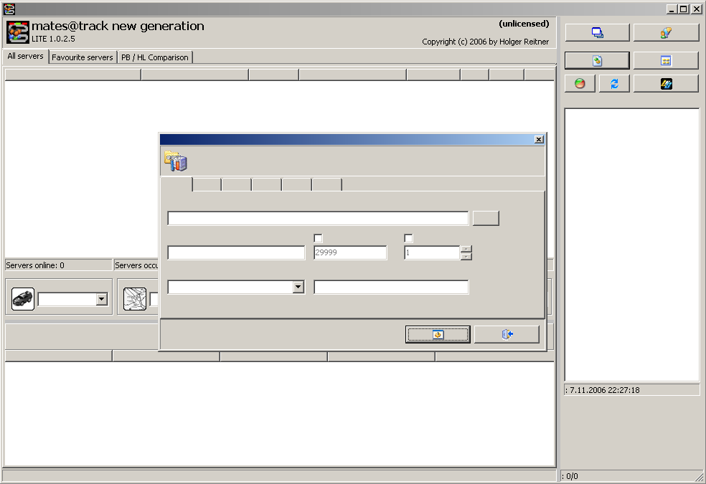Click the green and red ball icon button
The width and height of the screenshot is (706, 484).
tap(580, 84)
